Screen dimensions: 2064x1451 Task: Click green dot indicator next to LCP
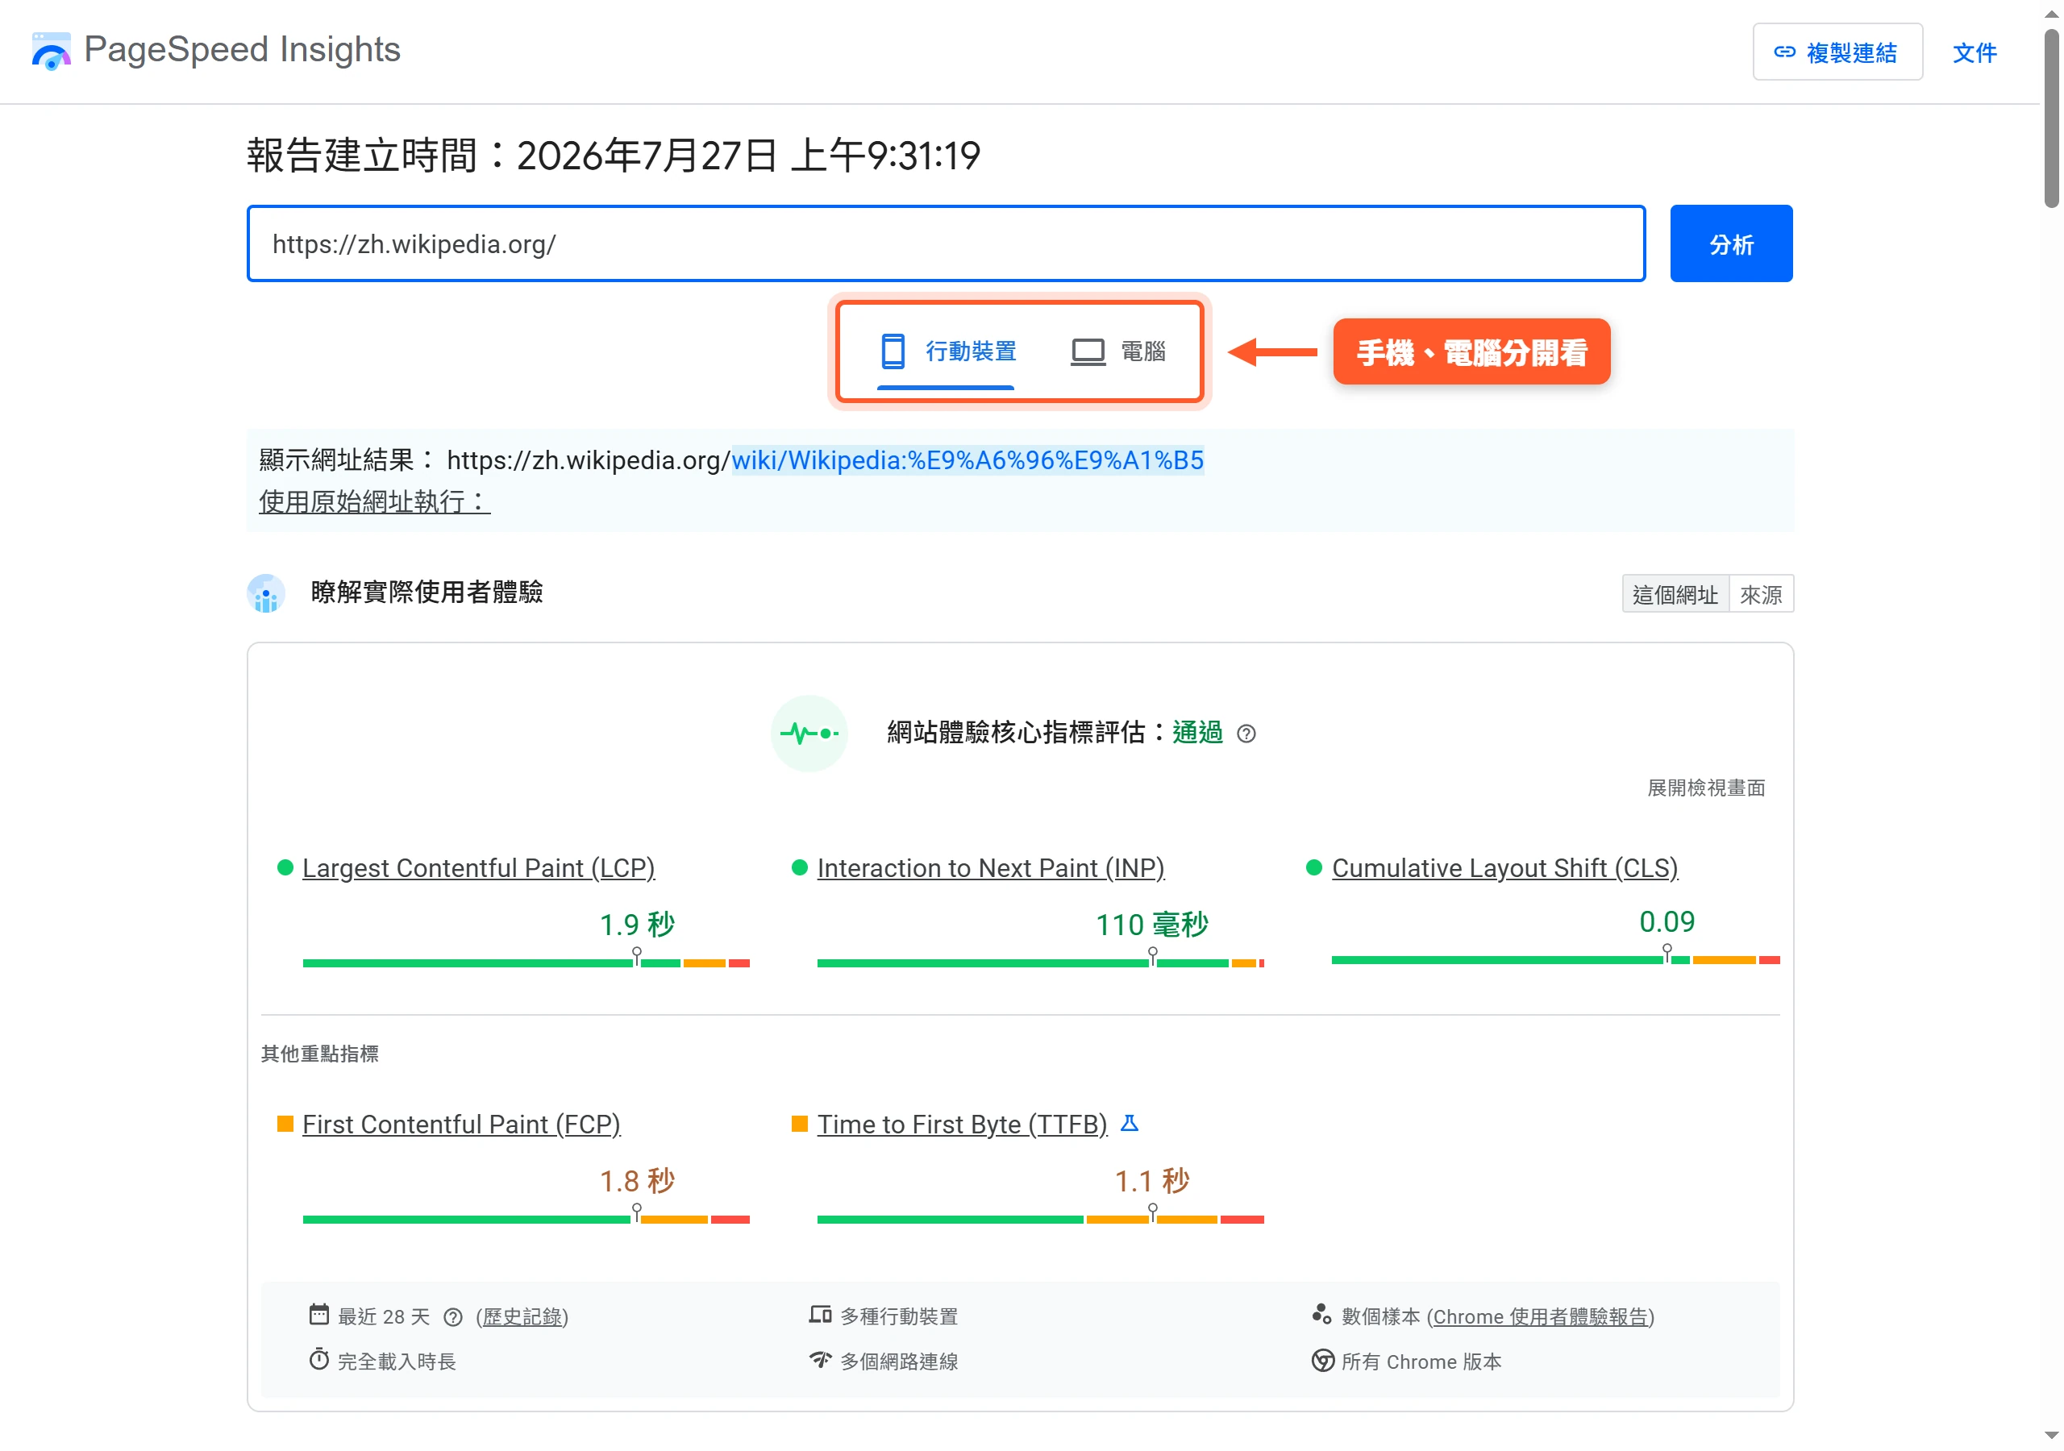[285, 867]
